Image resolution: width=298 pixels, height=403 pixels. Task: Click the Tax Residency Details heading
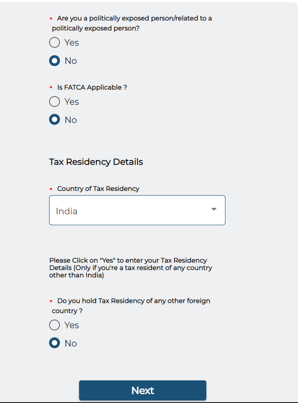pos(96,162)
